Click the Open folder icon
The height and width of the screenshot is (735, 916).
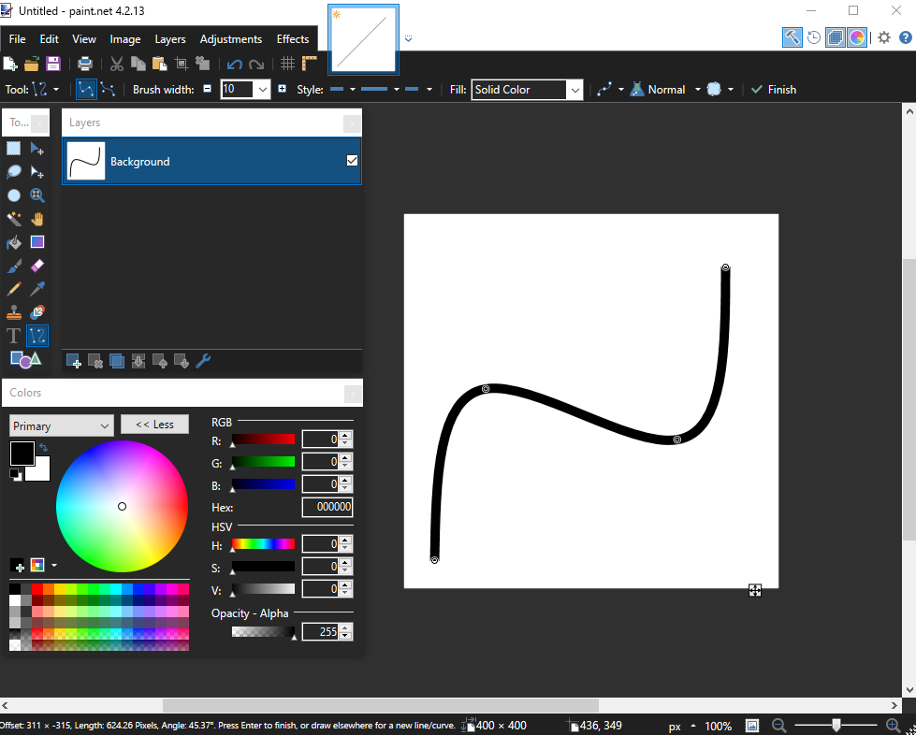[x=32, y=64]
